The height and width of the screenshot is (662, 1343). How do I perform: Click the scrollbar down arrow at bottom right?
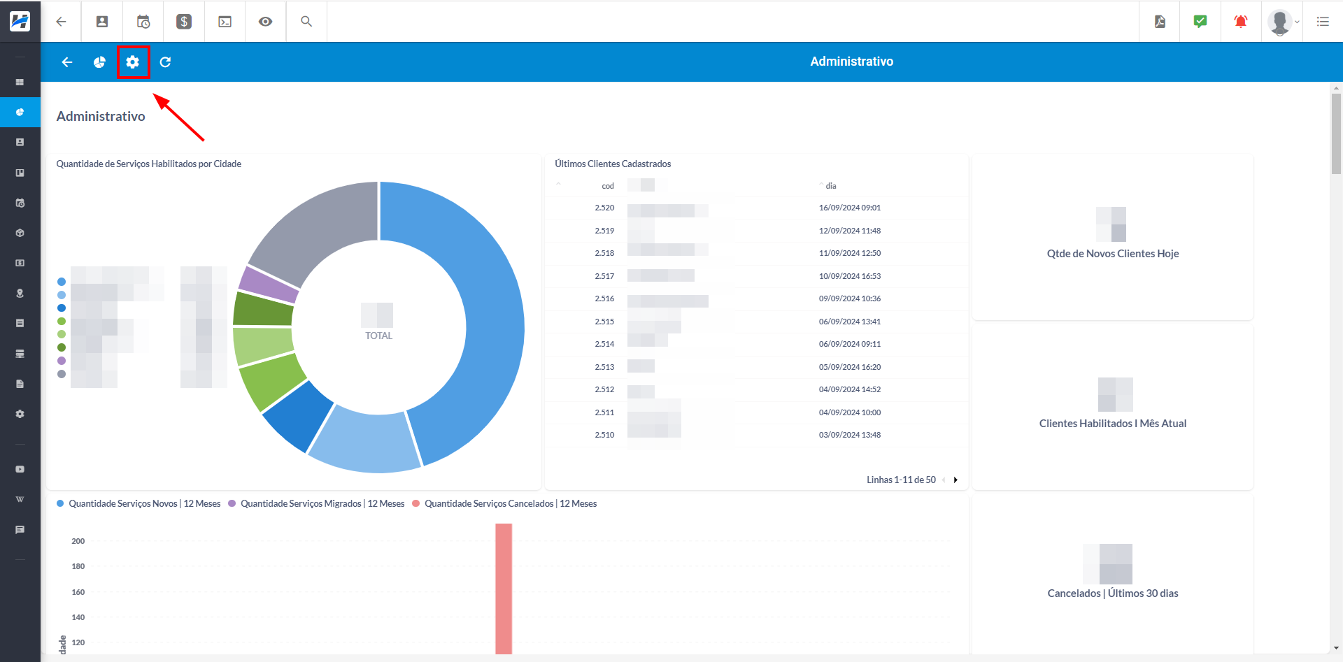(1336, 649)
